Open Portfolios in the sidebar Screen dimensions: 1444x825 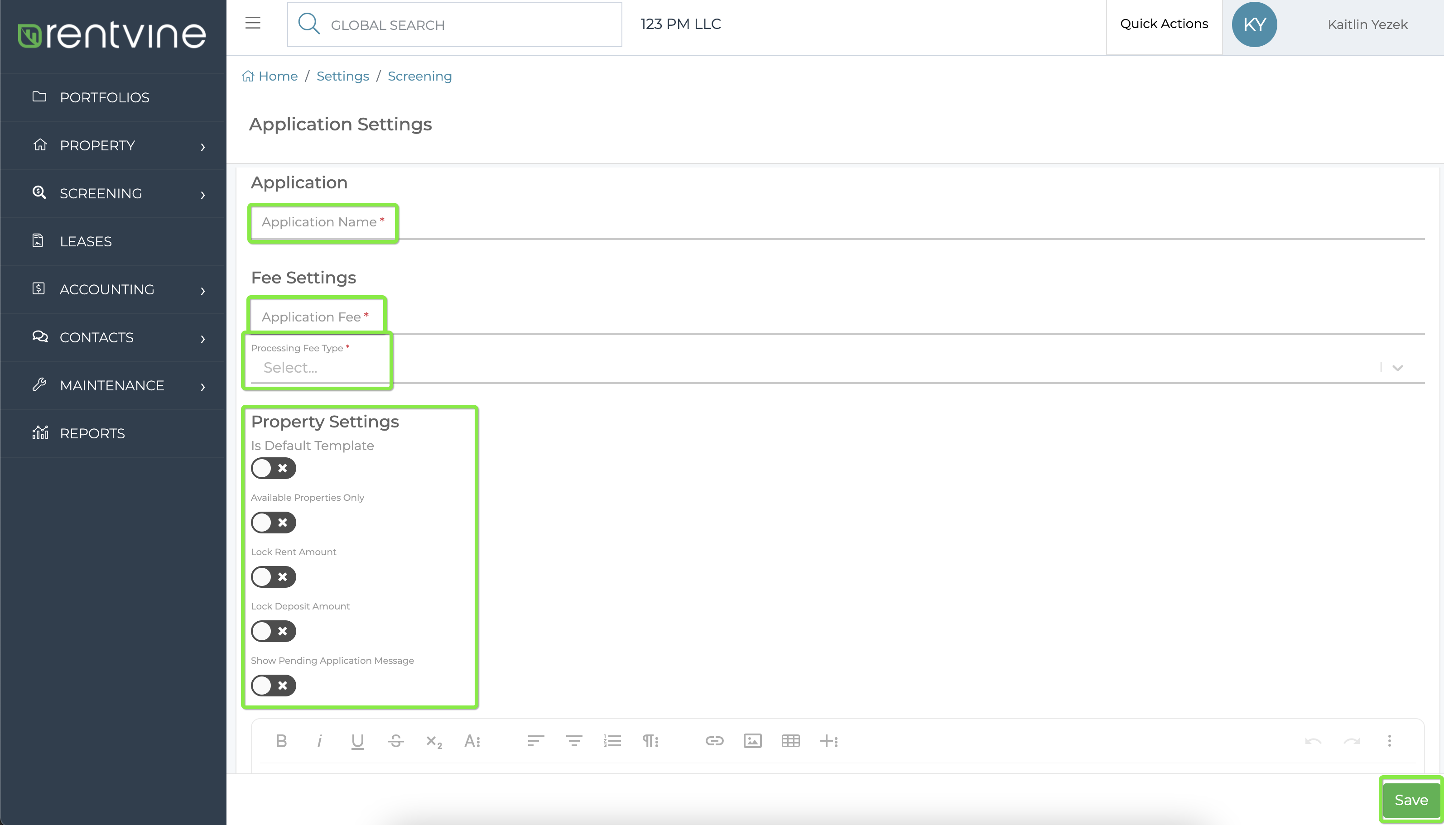coord(113,97)
